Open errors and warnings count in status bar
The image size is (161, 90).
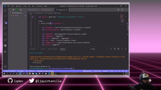coord(32,71)
